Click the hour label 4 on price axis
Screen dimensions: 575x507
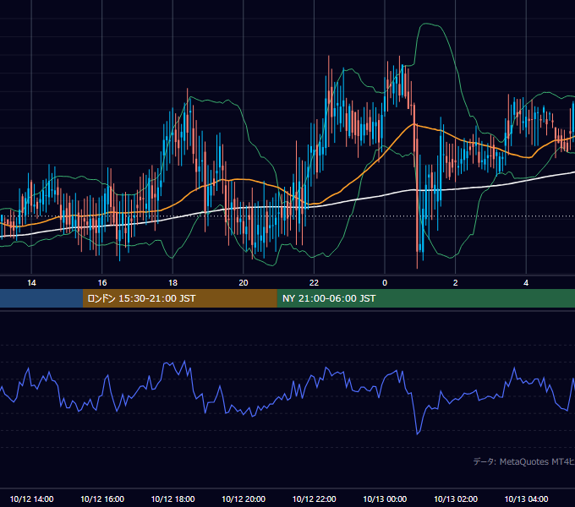coord(526,283)
